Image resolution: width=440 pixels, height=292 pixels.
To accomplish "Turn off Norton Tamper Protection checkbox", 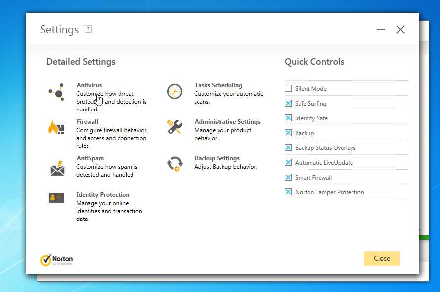I will 288,192.
